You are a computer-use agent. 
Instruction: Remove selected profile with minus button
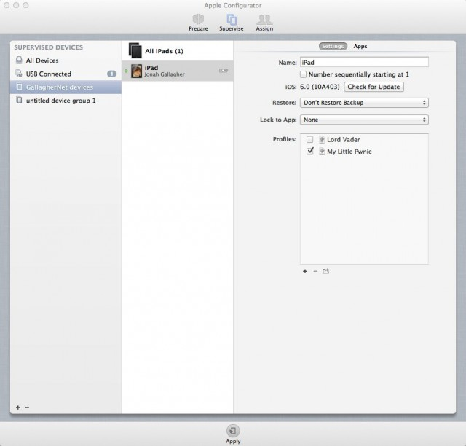315,271
